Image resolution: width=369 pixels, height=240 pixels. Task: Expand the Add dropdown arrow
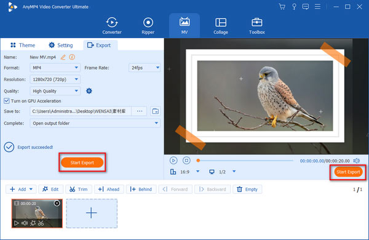coord(31,190)
